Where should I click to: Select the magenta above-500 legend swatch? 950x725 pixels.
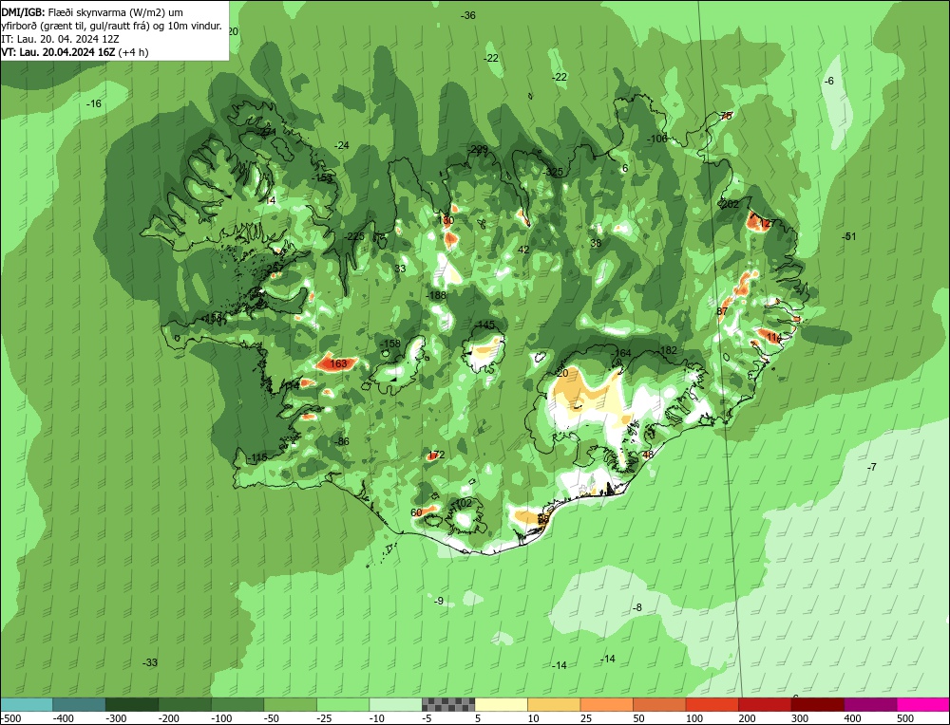point(922,704)
